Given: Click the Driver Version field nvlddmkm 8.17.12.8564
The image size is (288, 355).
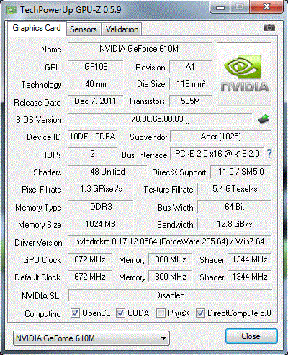Looking at the screenshot, I should pyautogui.click(x=170, y=241).
